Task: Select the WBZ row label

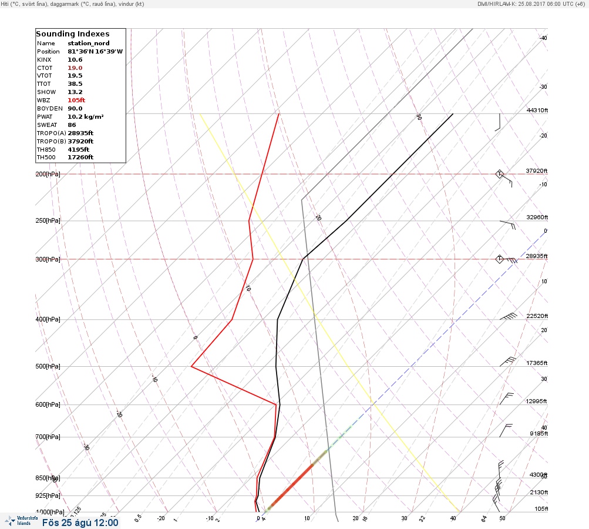Action: (43, 101)
